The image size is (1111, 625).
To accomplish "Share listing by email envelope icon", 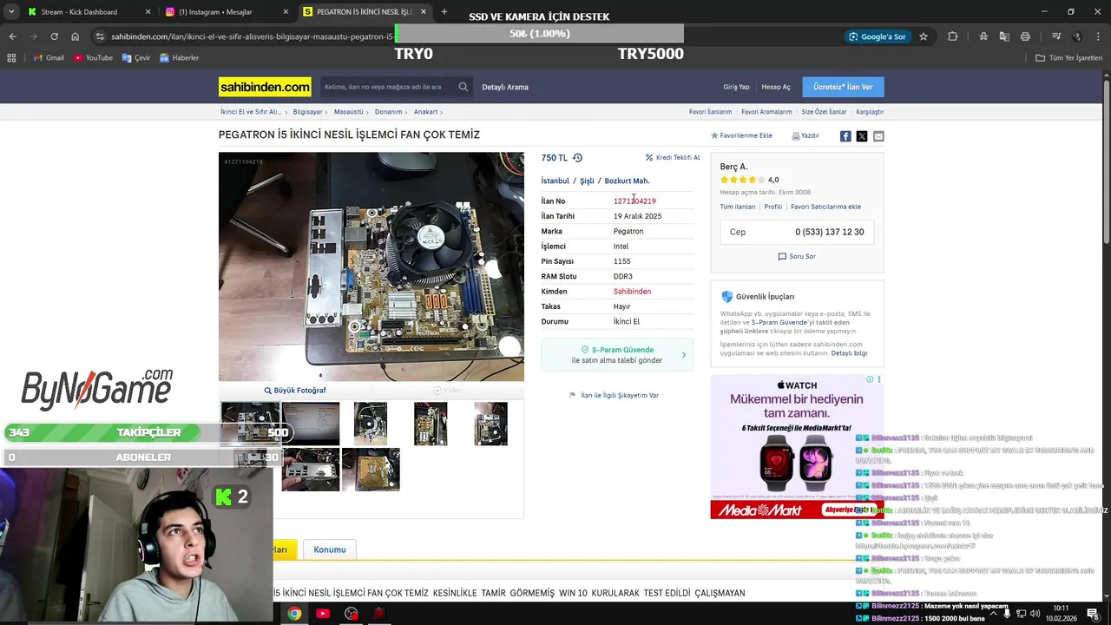I will tap(878, 136).
